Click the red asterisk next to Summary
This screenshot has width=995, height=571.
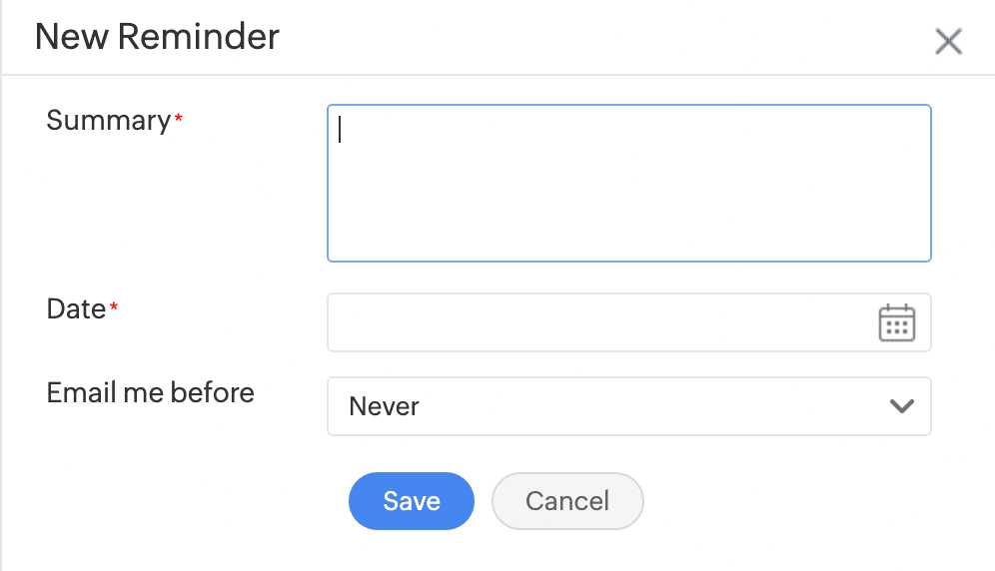(x=179, y=119)
